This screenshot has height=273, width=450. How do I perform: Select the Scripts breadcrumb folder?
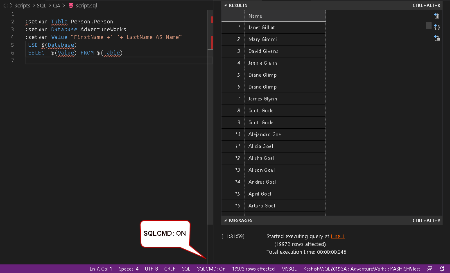(22, 5)
